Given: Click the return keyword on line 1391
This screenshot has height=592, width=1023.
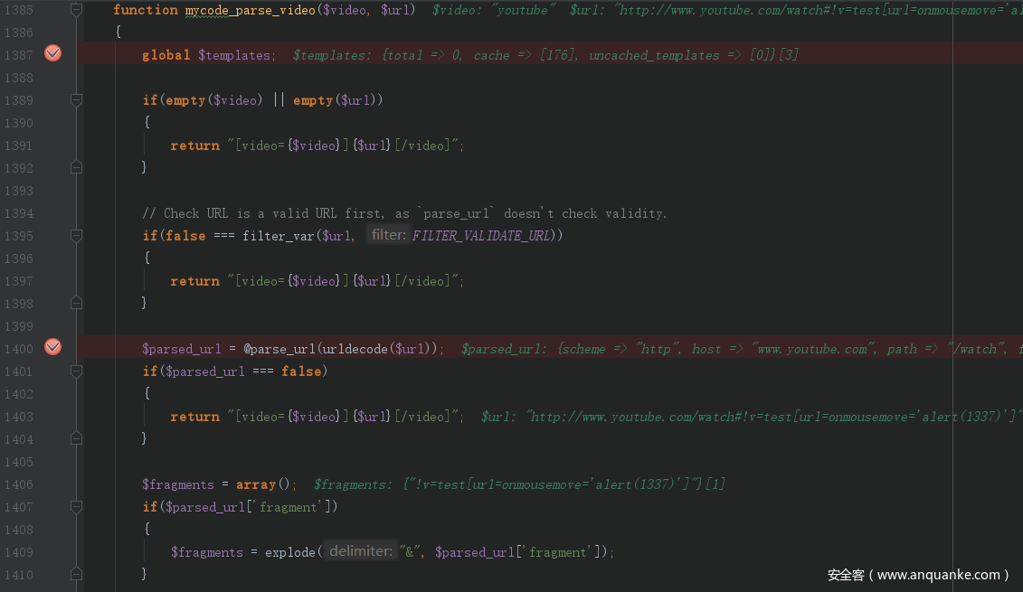Looking at the screenshot, I should 194,146.
